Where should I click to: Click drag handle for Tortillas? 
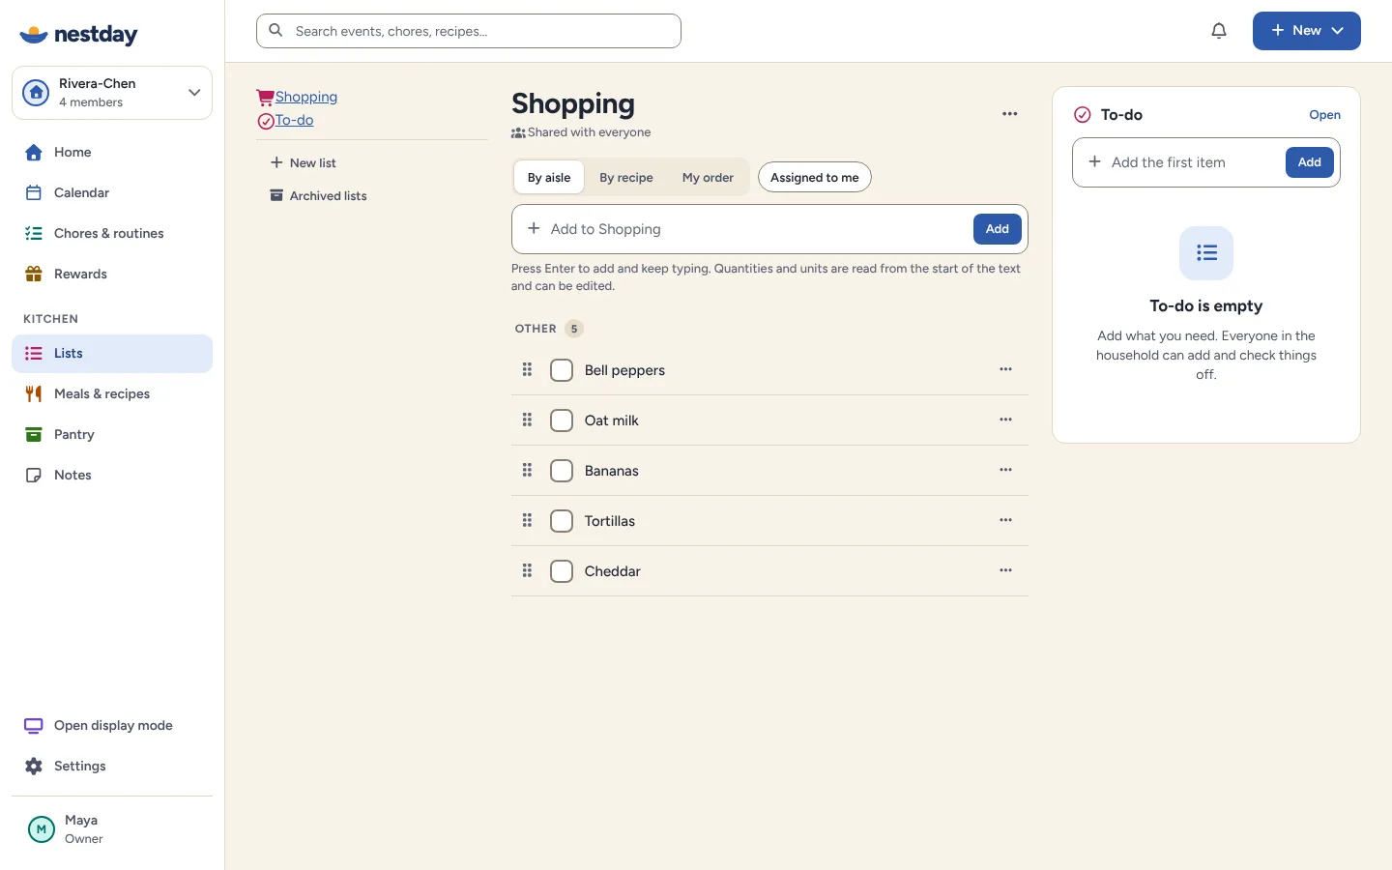pyautogui.click(x=528, y=520)
